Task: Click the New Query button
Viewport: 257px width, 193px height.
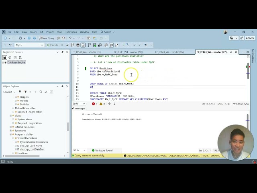Action: coord(47,38)
